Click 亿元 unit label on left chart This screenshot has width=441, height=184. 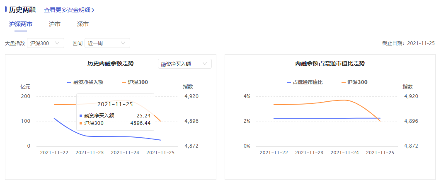point(25,87)
